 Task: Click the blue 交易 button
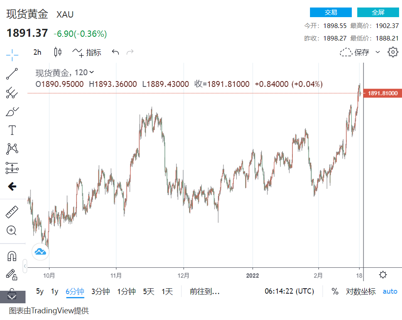330,13
